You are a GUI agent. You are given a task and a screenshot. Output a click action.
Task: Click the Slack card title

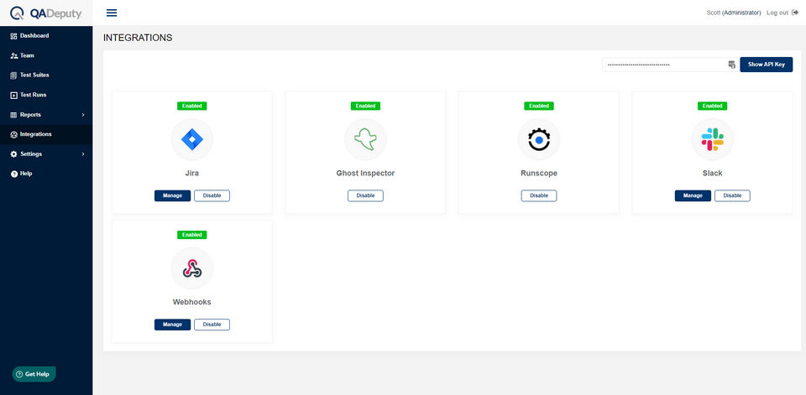(x=713, y=174)
